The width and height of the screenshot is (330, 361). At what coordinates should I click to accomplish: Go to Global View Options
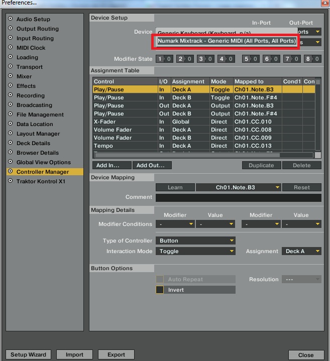pyautogui.click(x=44, y=162)
